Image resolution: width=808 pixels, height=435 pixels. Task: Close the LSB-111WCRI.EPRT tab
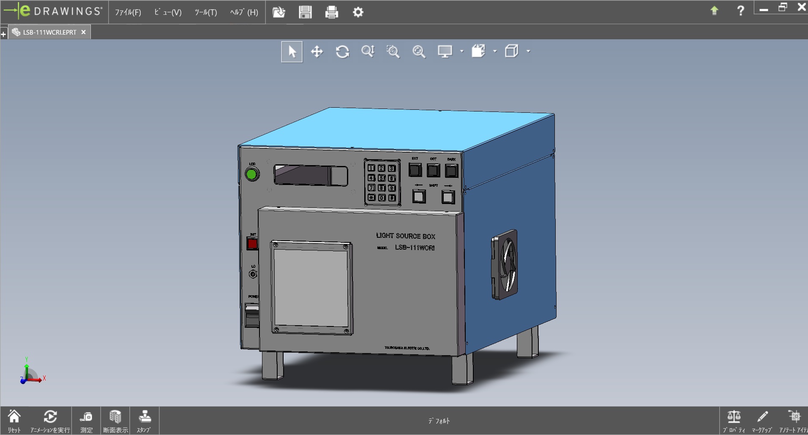point(84,32)
